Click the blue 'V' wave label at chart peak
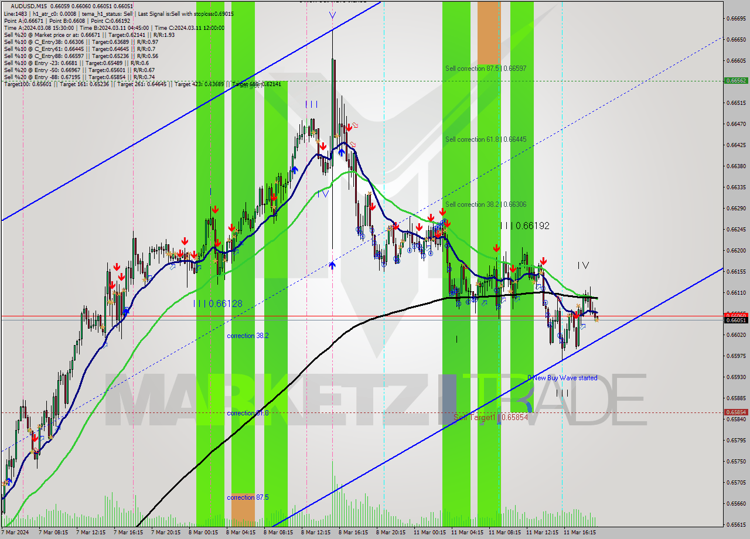 click(x=332, y=15)
